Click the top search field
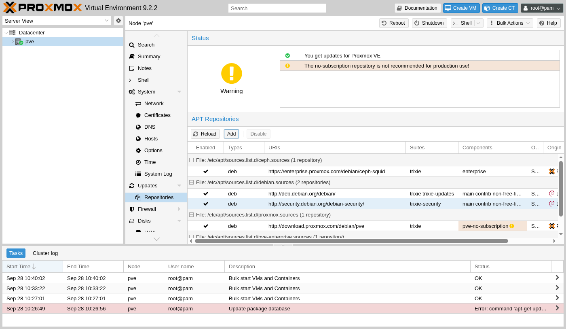The height and width of the screenshot is (329, 566). 277,8
